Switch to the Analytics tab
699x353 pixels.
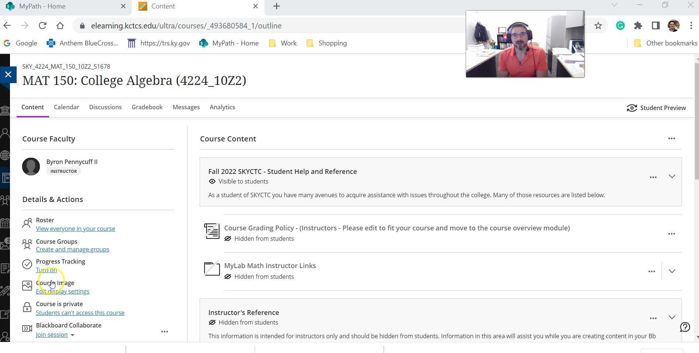point(222,107)
